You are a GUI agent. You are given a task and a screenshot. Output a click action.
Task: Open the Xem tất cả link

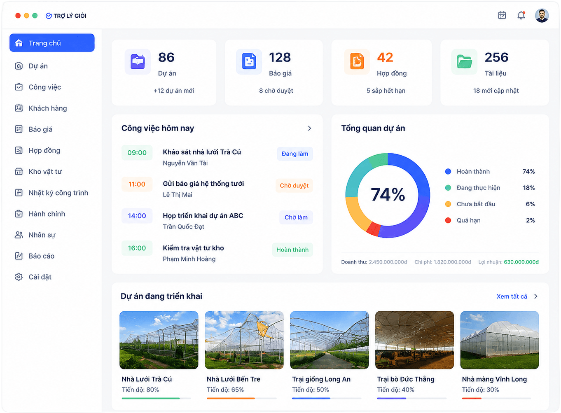click(x=512, y=296)
